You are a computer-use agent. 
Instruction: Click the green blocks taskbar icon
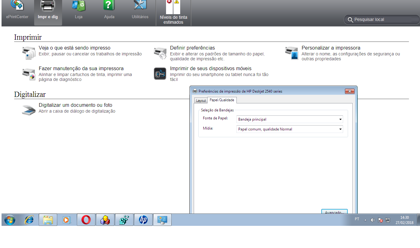coord(124,220)
